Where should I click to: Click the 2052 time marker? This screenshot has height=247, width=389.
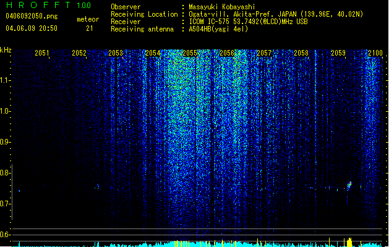[x=79, y=53]
